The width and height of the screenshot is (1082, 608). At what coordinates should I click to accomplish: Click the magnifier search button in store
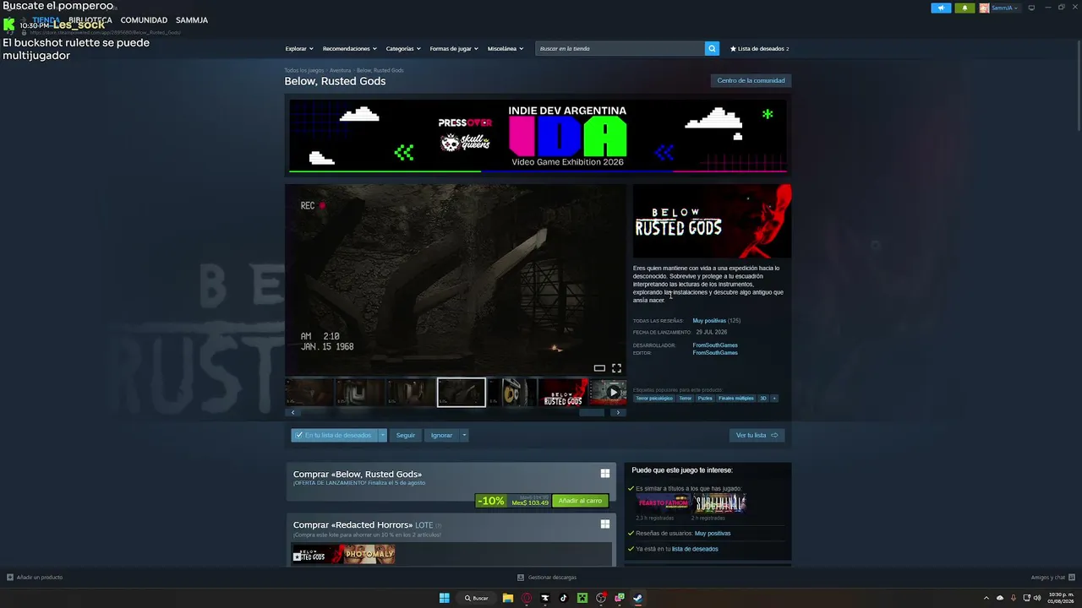pos(712,49)
